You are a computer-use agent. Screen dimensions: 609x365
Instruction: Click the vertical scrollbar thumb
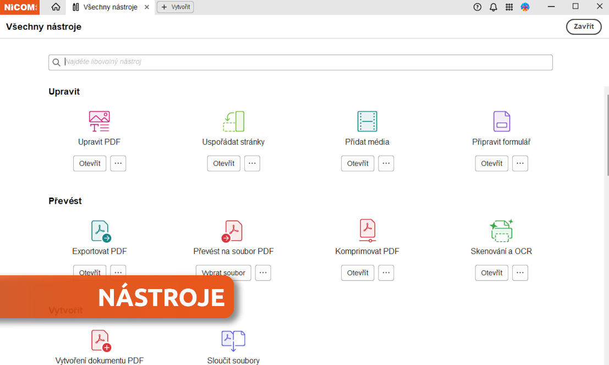(607, 134)
